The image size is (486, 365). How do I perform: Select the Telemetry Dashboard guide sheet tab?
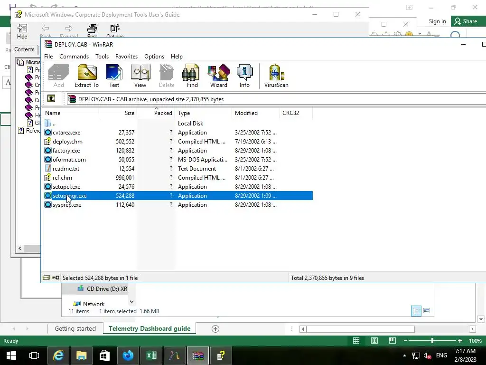click(150, 329)
